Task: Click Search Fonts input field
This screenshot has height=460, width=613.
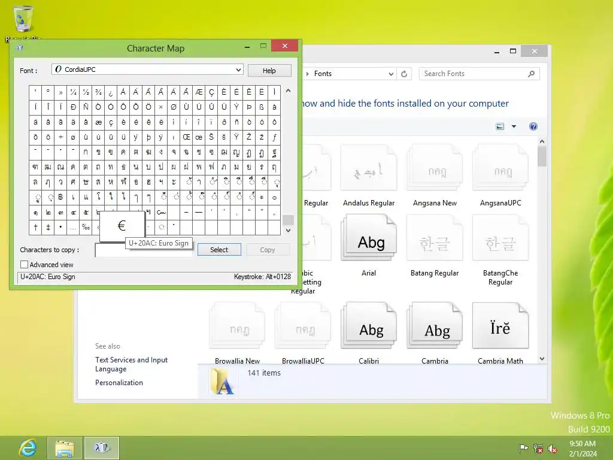Action: click(474, 74)
